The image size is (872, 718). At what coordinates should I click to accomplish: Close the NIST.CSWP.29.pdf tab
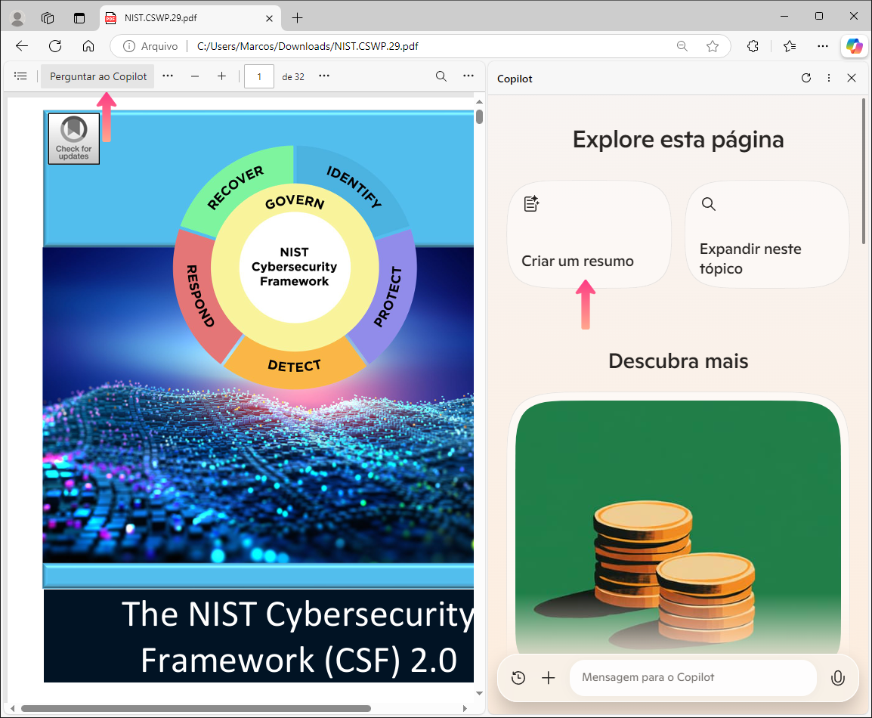[269, 18]
